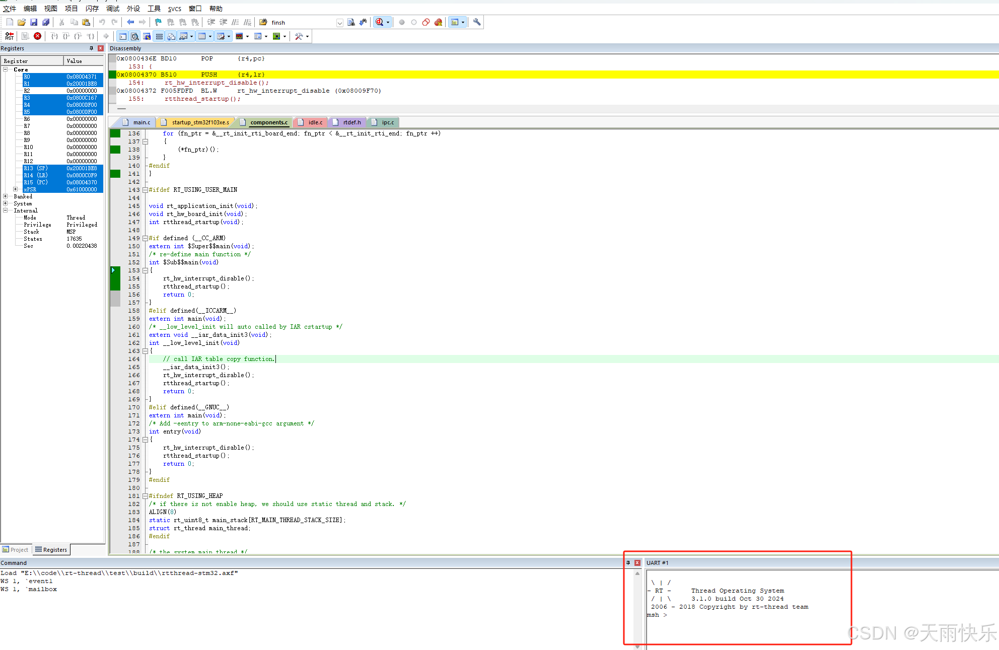Toggle the Disassembly window icon
Screen dimensions: 999x650
(x=134, y=36)
